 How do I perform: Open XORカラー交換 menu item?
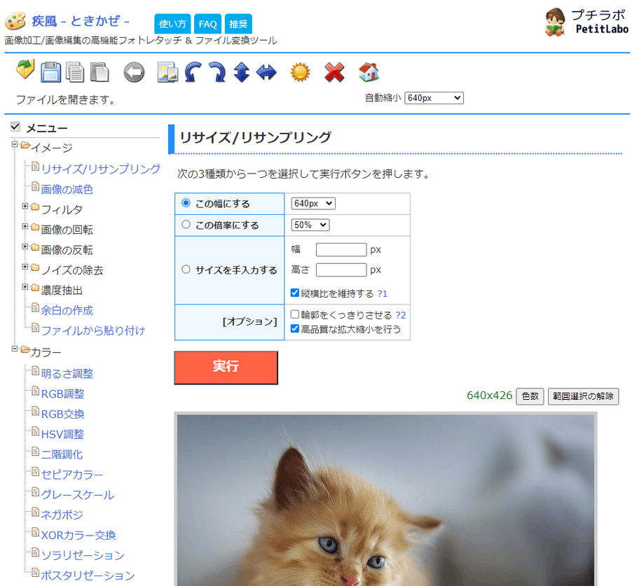[78, 535]
